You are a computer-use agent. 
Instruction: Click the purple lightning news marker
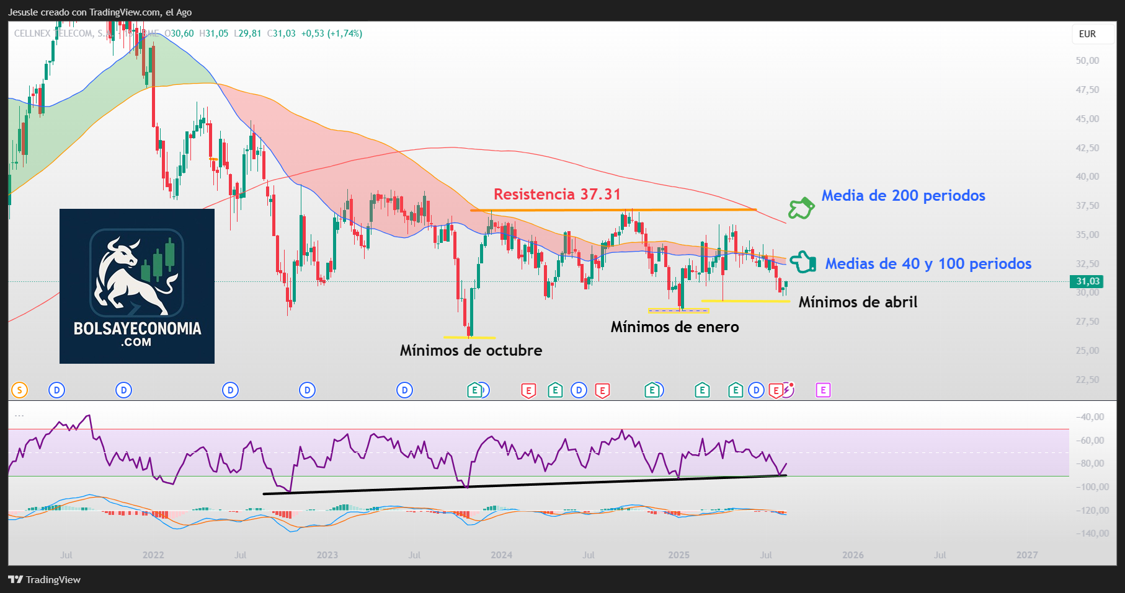point(788,390)
